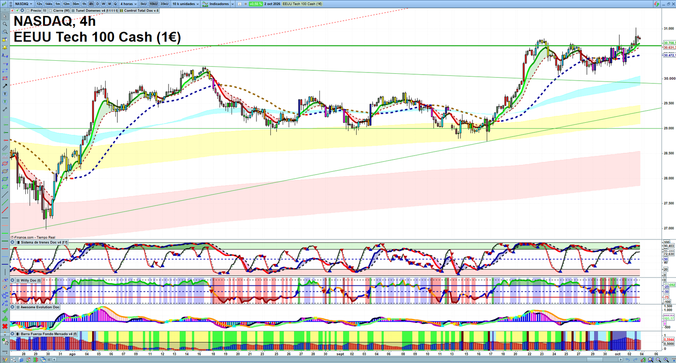Image resolution: width=676 pixels, height=363 pixels.
Task: Switch to the D daily timeframe
Action: [x=98, y=4]
